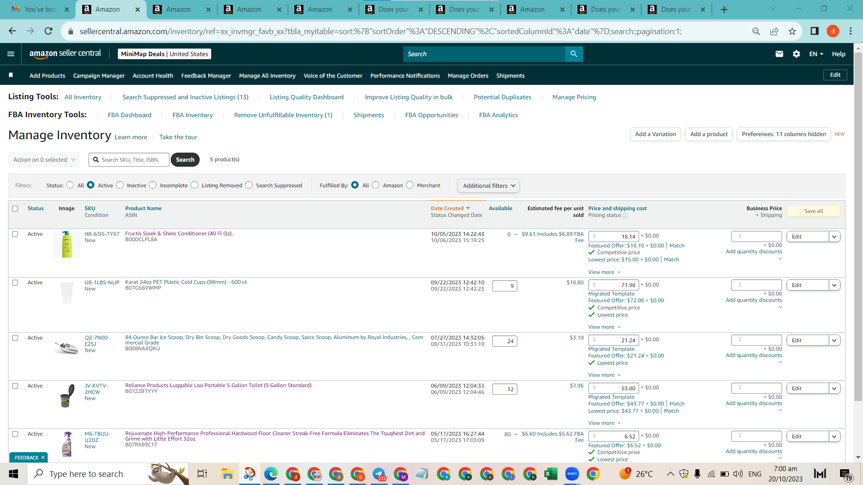Click the bookmark flag icon in navigation bar
This screenshot has width=863, height=485.
coord(11,75)
